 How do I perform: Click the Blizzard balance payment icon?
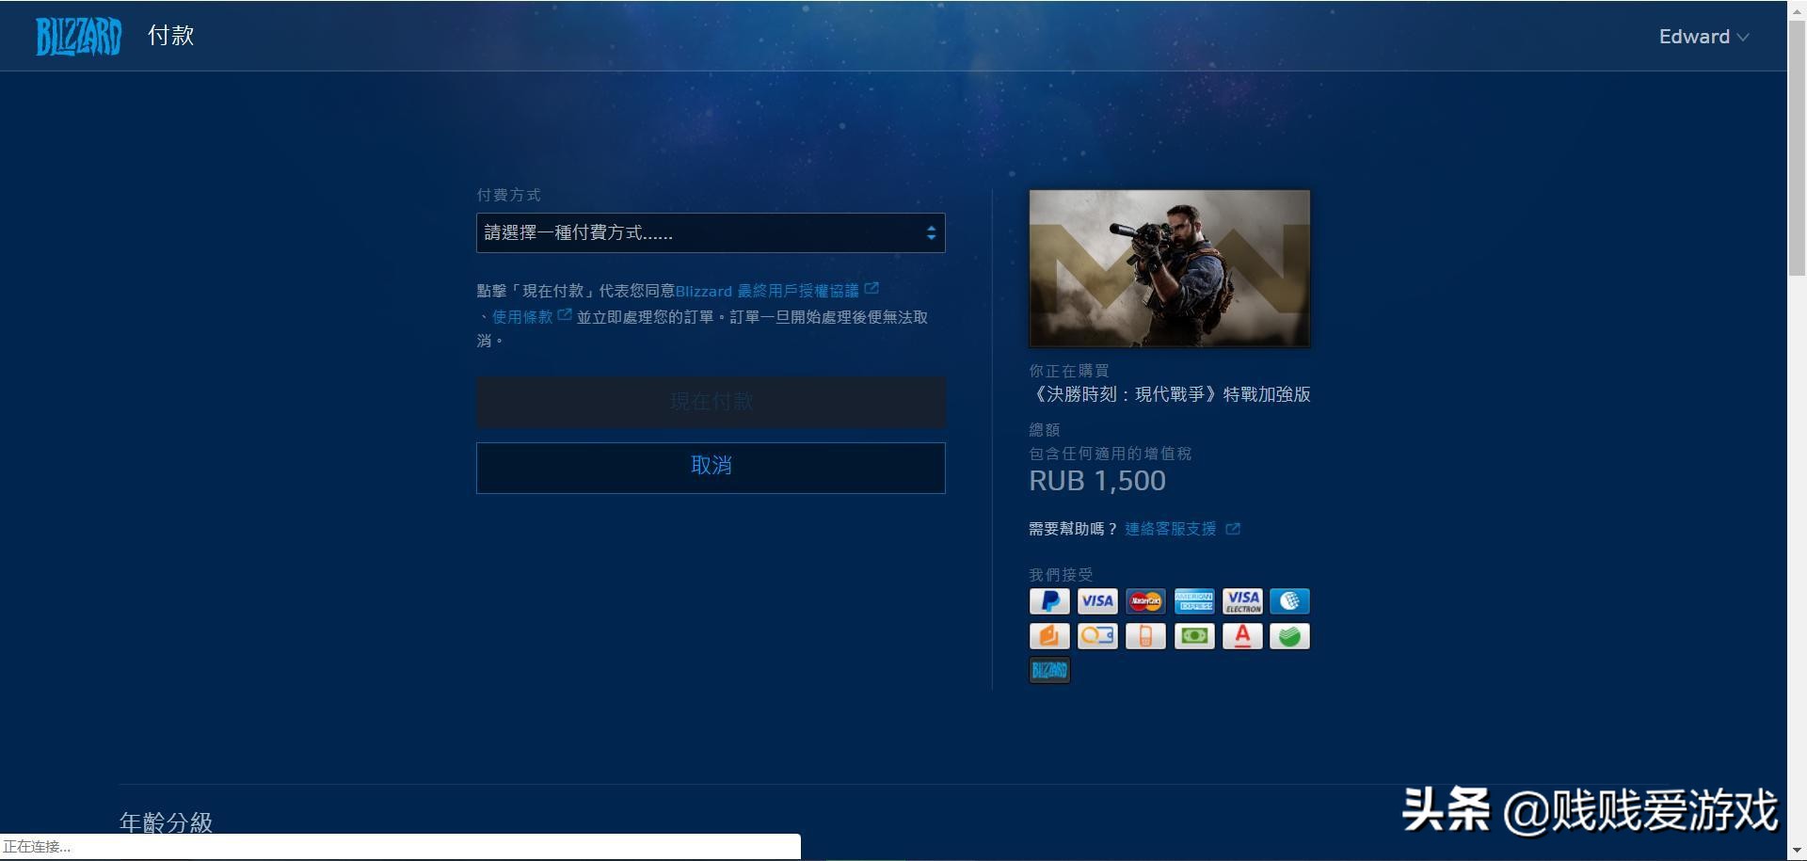coord(1049,670)
